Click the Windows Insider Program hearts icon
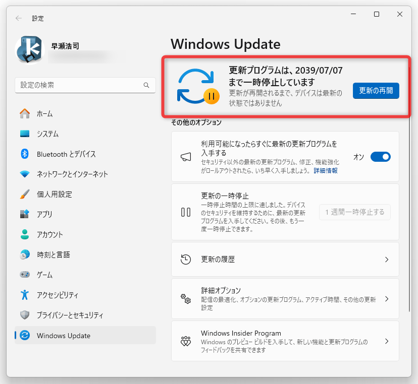 pos(186,341)
